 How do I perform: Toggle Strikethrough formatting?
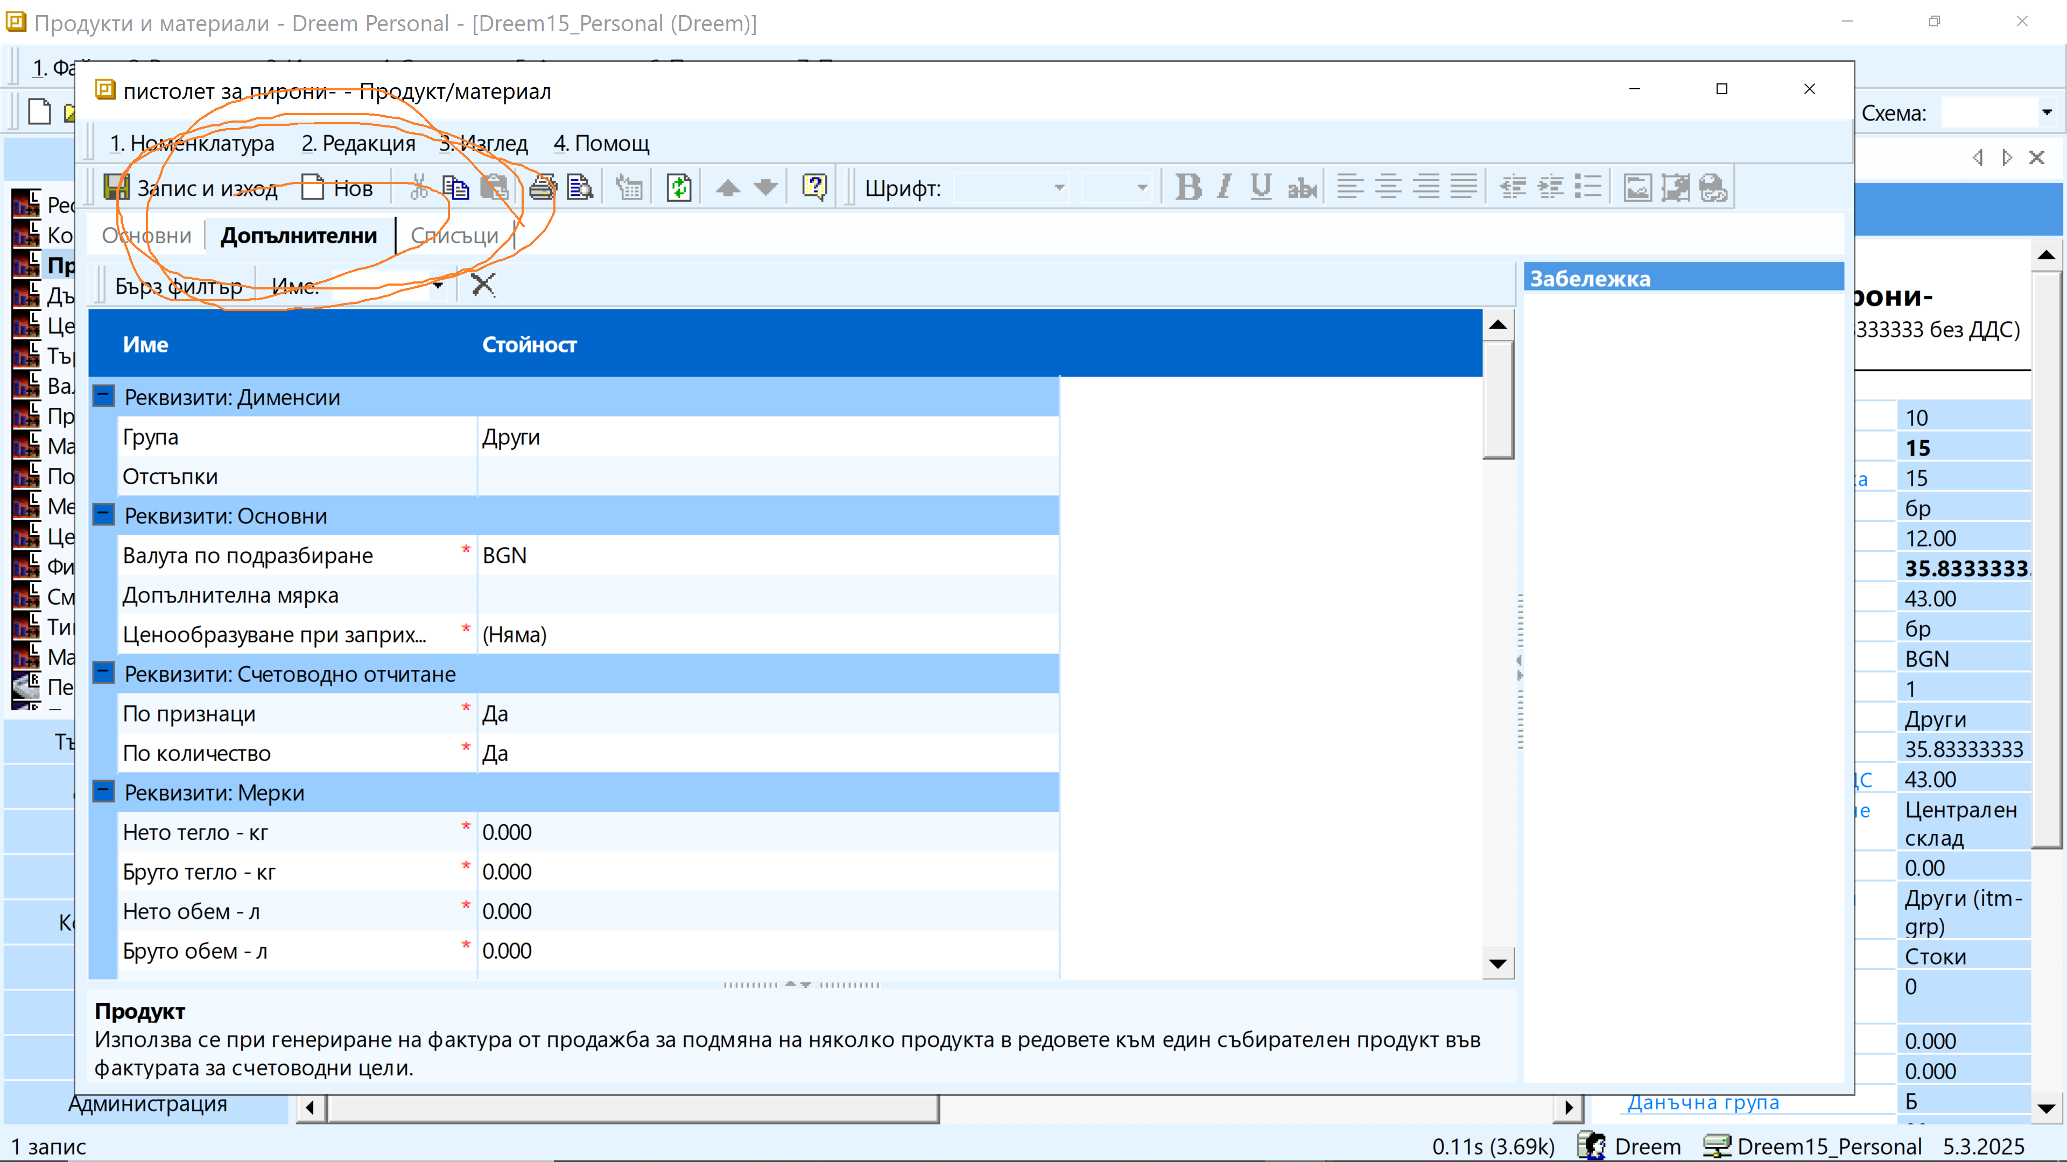[x=1302, y=188]
